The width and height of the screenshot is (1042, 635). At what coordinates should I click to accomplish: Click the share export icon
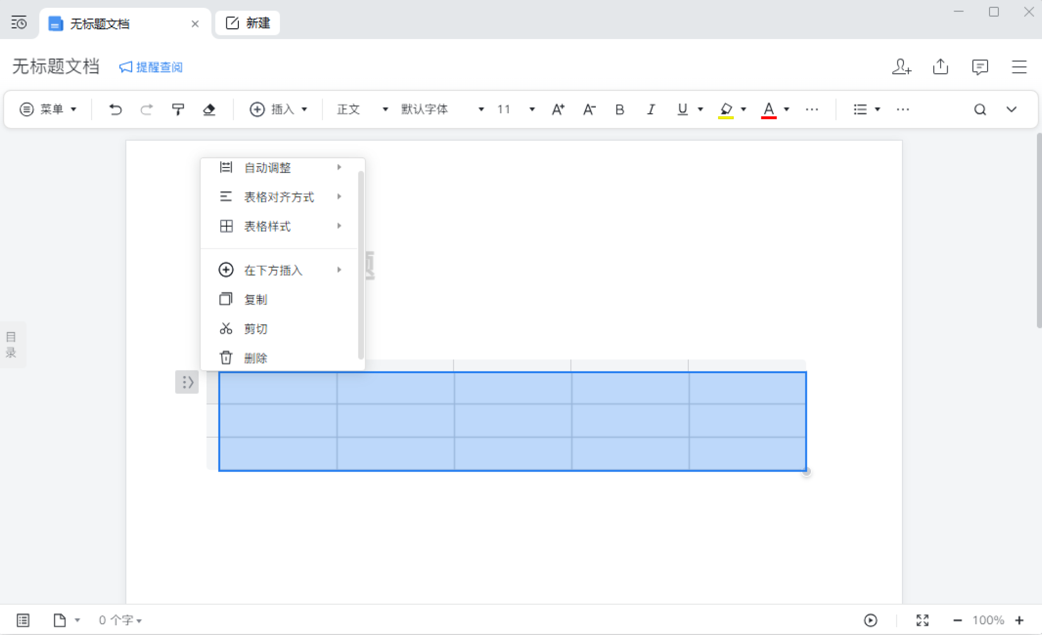941,67
